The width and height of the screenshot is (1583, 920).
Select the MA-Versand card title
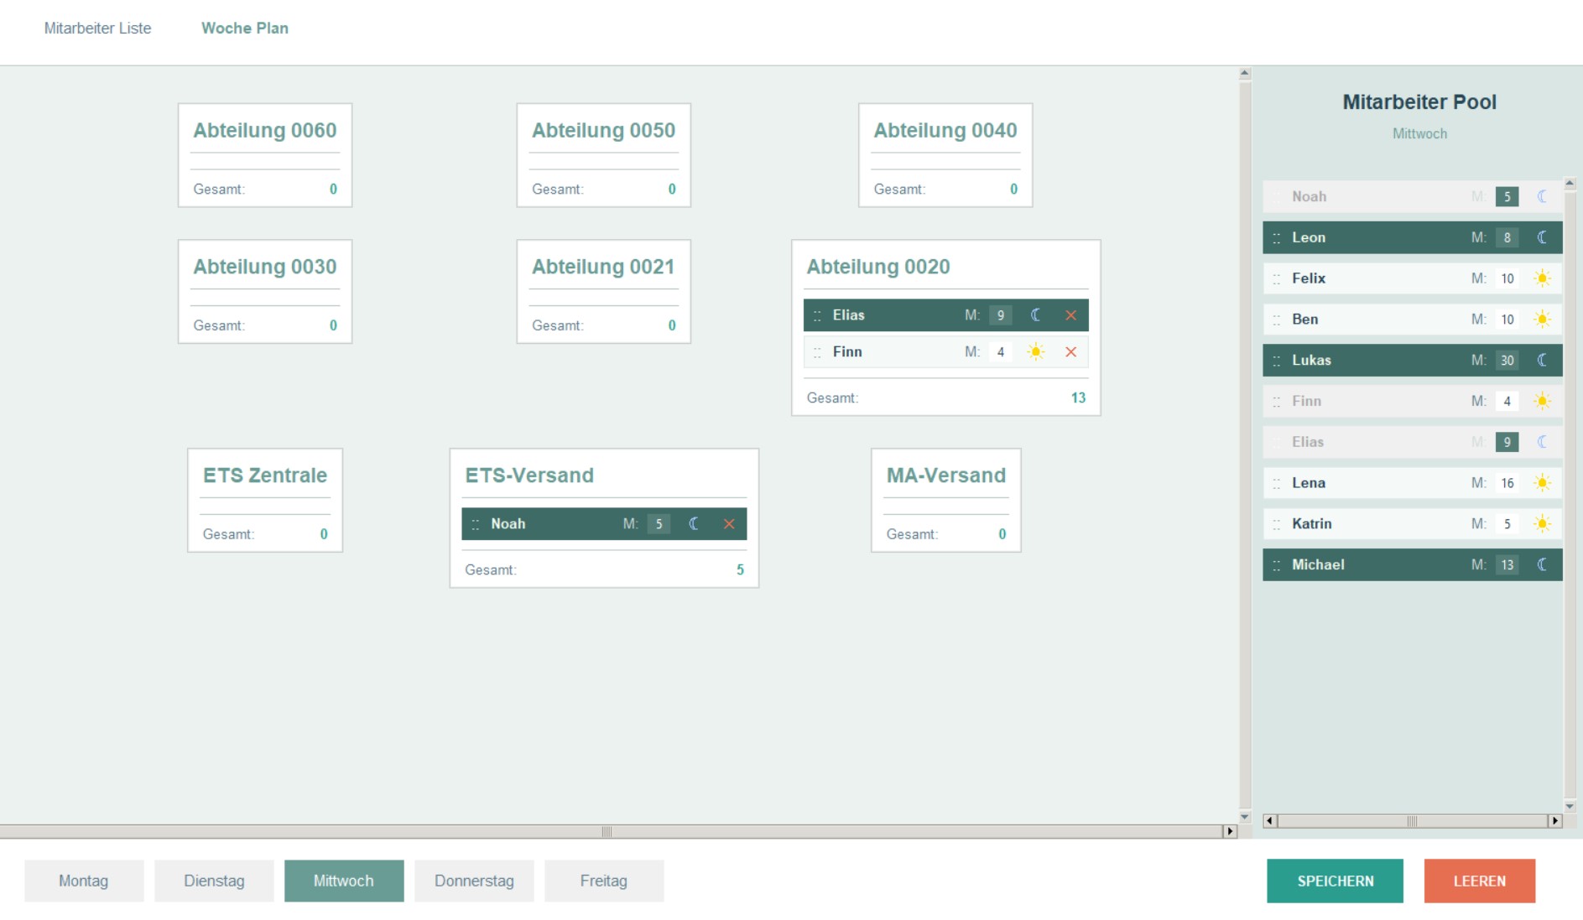[x=946, y=476]
